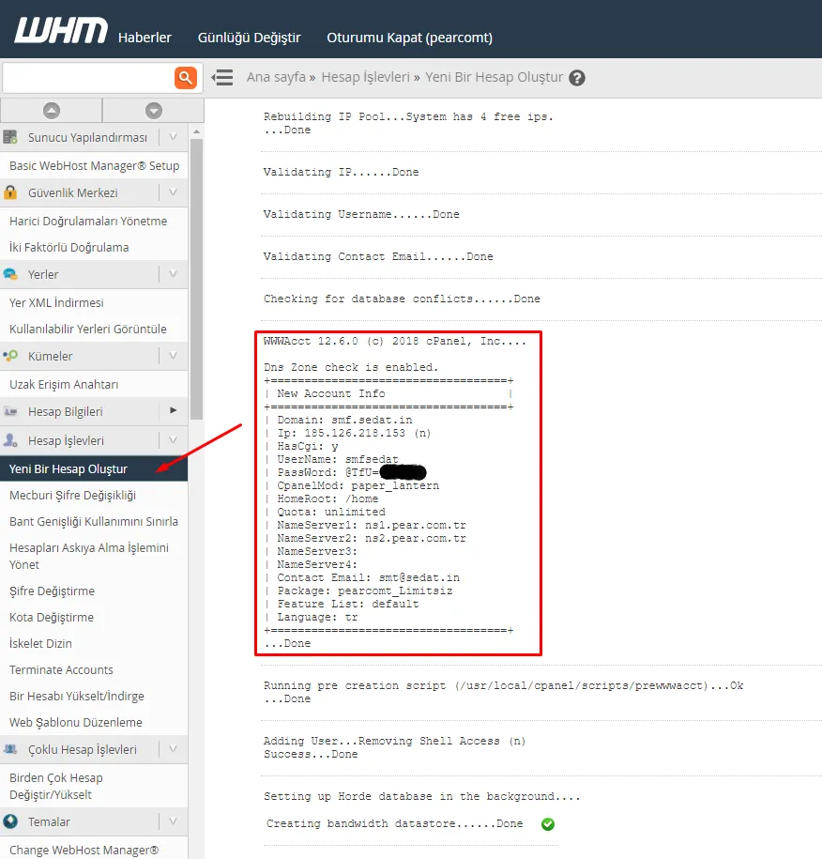Open help question mark icon
The width and height of the screenshot is (822, 859).
(x=577, y=78)
